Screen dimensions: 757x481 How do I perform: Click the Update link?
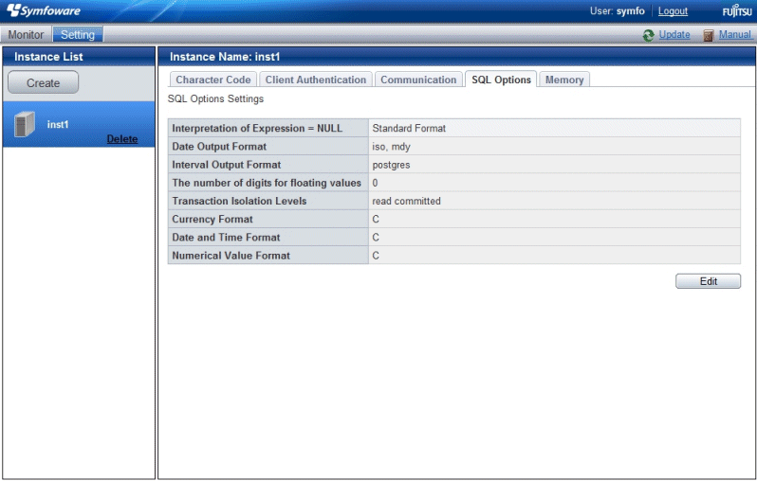click(674, 35)
